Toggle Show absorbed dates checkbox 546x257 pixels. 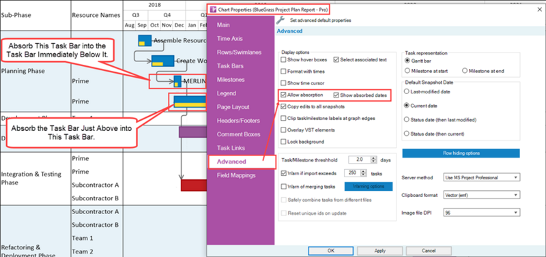coord(336,95)
